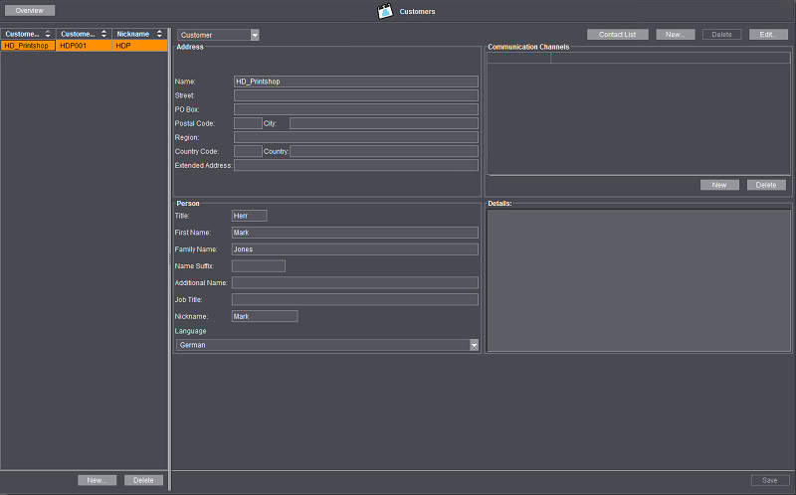
Task: Open the Customer type dropdown
Action: click(255, 35)
